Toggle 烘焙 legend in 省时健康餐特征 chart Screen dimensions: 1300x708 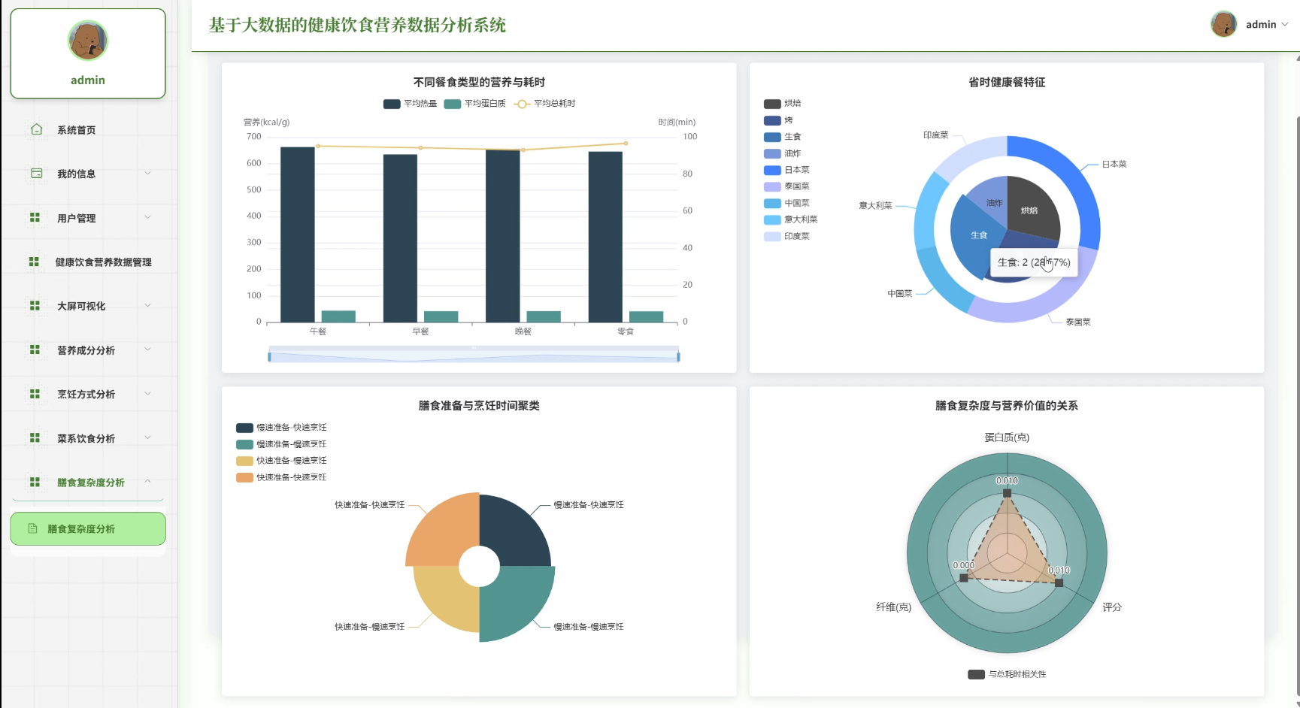(x=783, y=104)
